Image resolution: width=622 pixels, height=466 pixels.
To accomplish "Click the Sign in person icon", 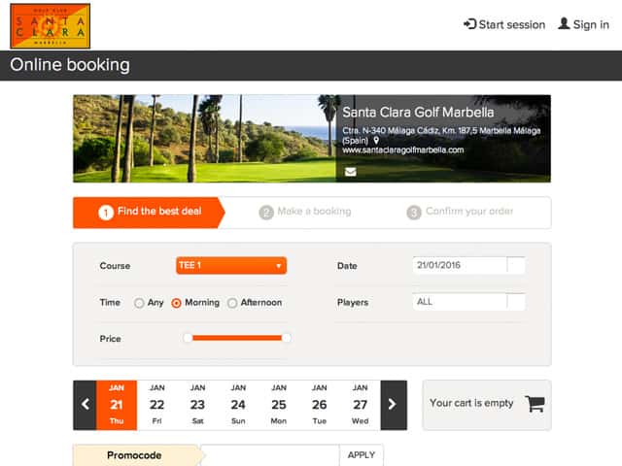I will pyautogui.click(x=564, y=23).
